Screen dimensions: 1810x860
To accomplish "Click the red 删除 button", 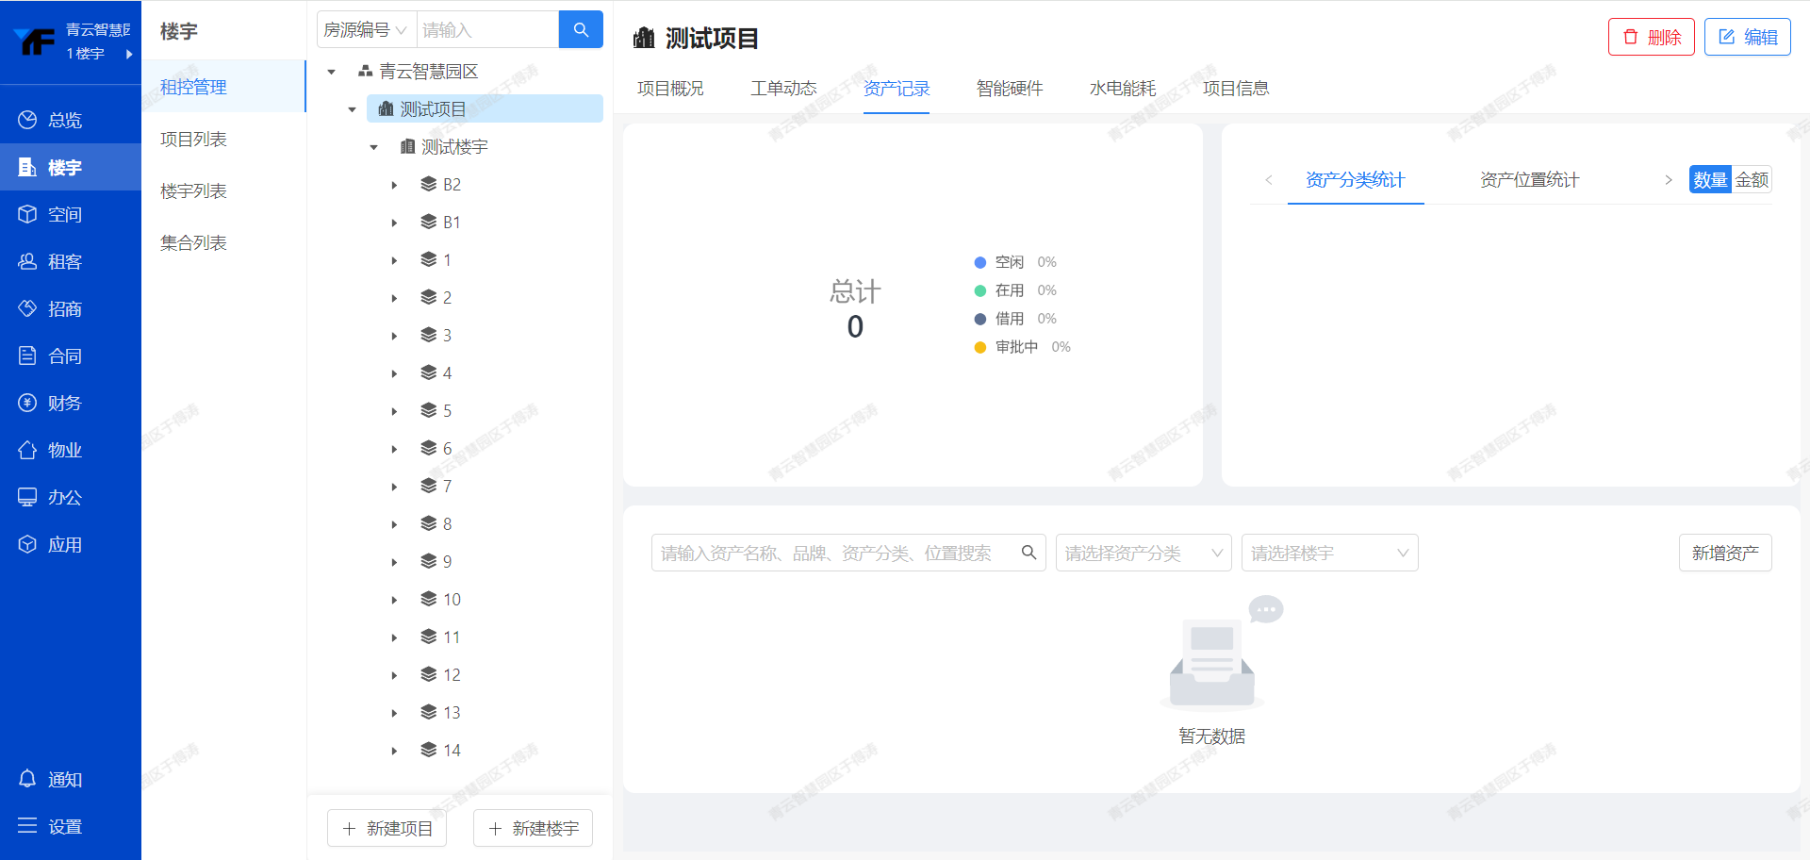I will (x=1651, y=38).
